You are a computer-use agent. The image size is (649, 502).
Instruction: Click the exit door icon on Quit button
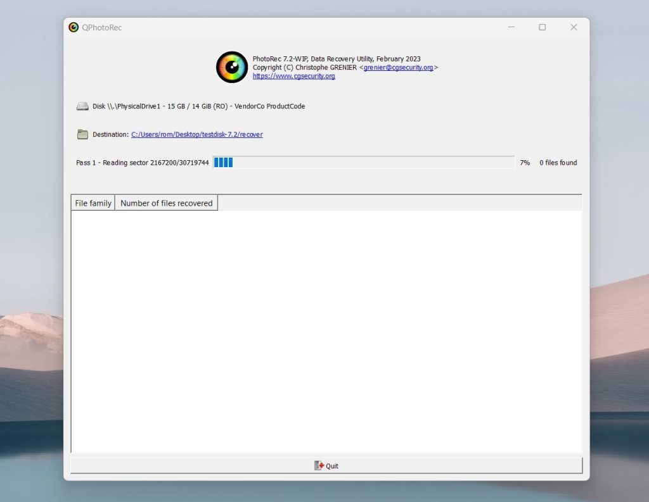(x=318, y=465)
